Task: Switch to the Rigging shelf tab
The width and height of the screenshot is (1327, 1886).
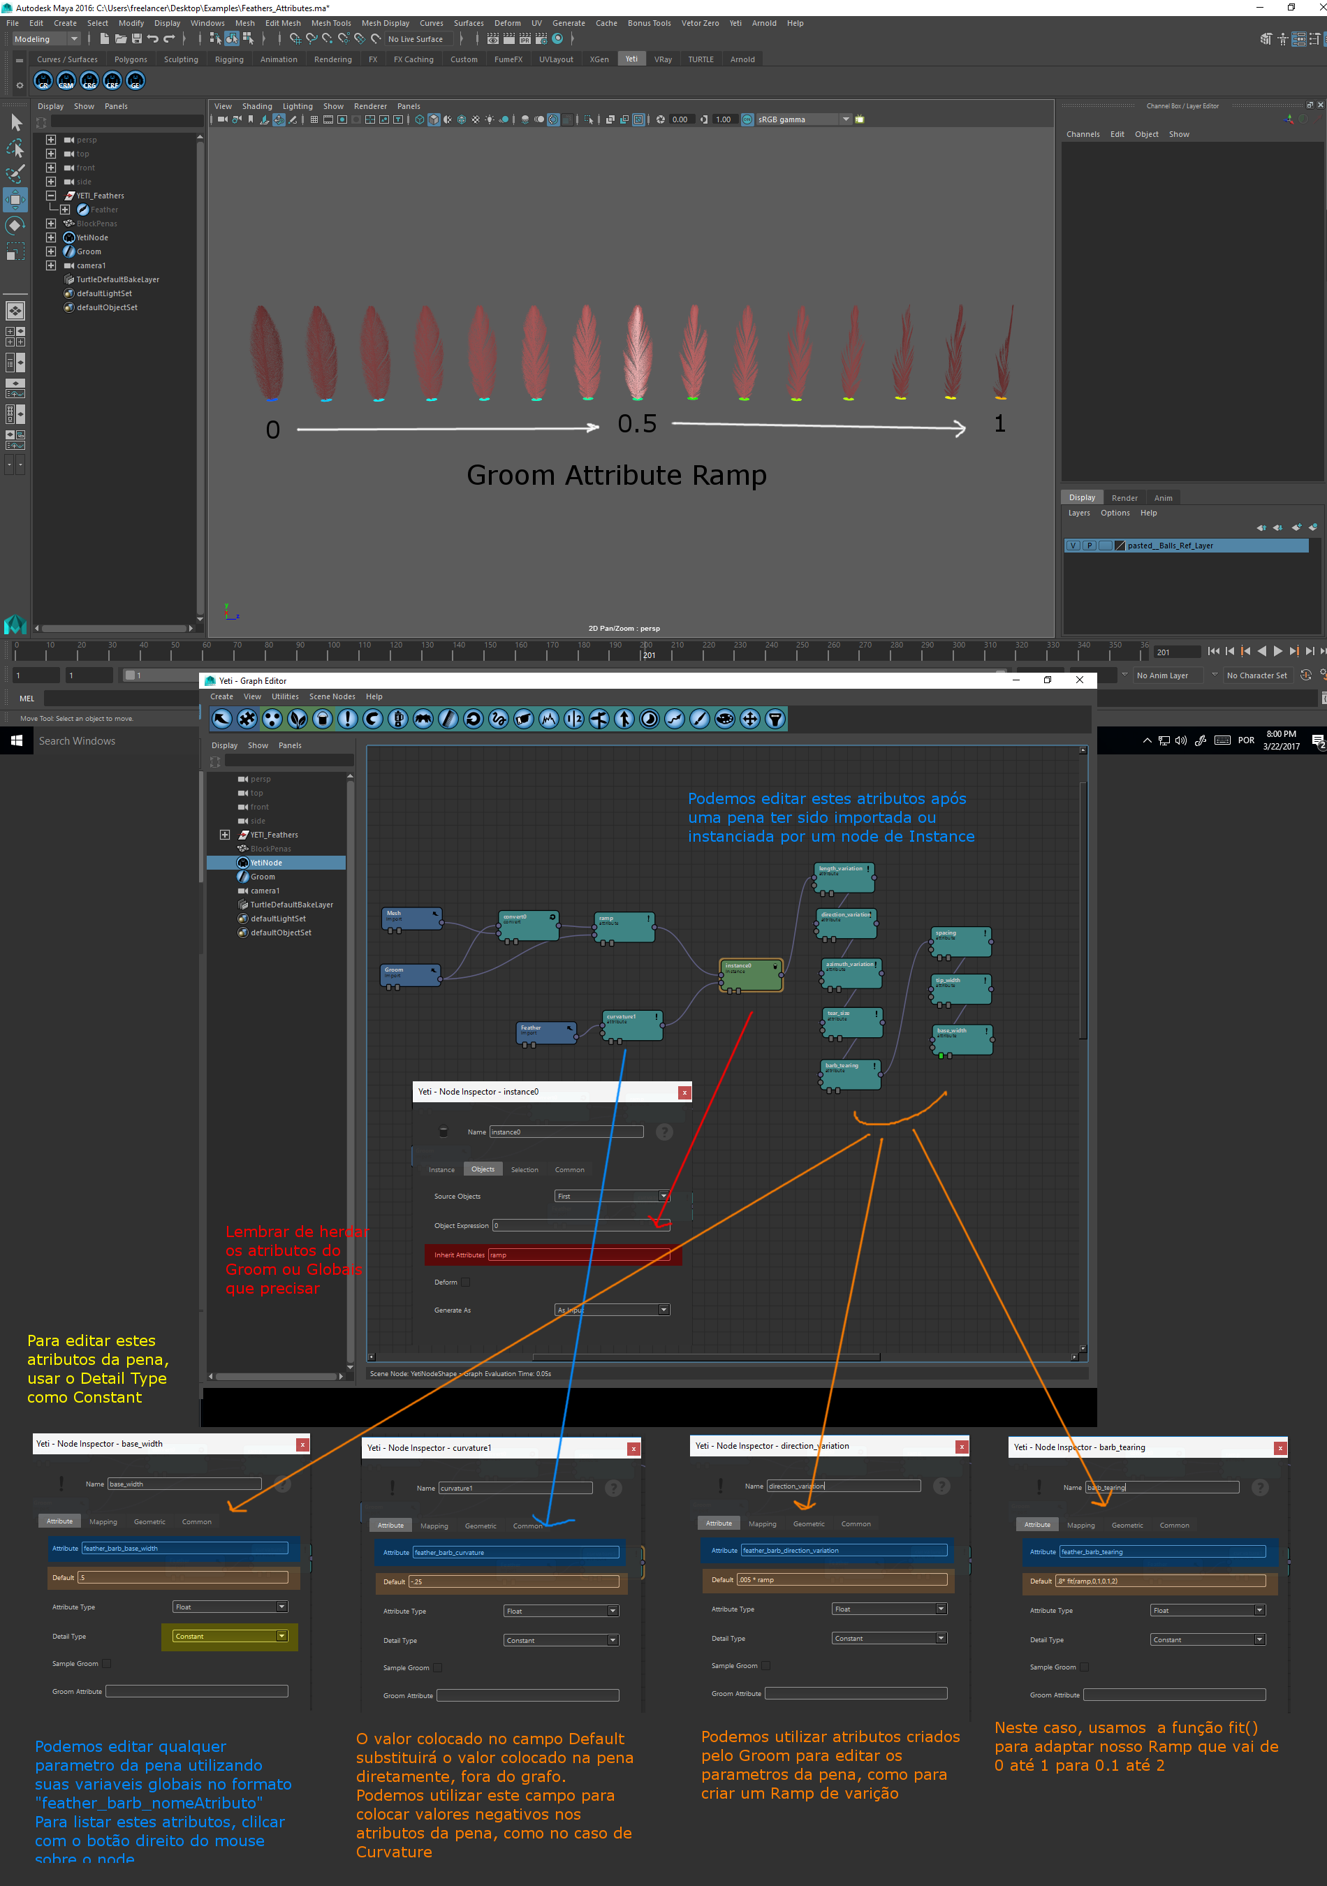Action: (229, 59)
